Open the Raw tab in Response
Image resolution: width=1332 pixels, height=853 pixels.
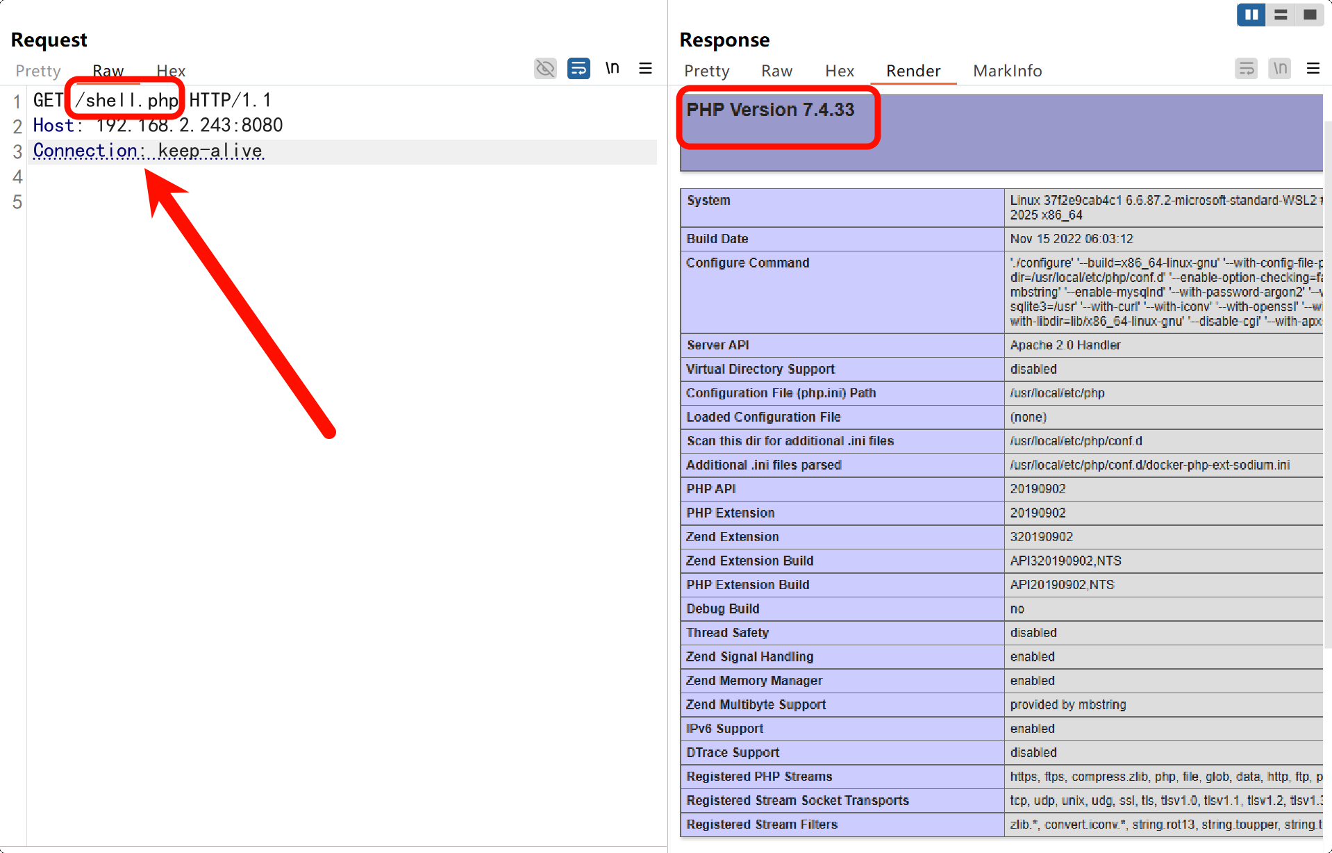pos(776,71)
